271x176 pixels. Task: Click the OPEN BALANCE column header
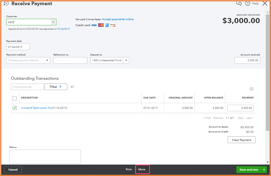coord(214,98)
